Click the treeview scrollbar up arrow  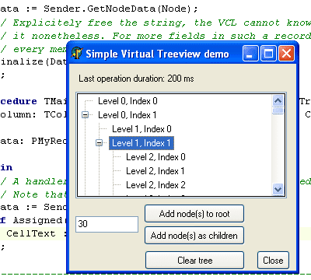[x=278, y=100]
